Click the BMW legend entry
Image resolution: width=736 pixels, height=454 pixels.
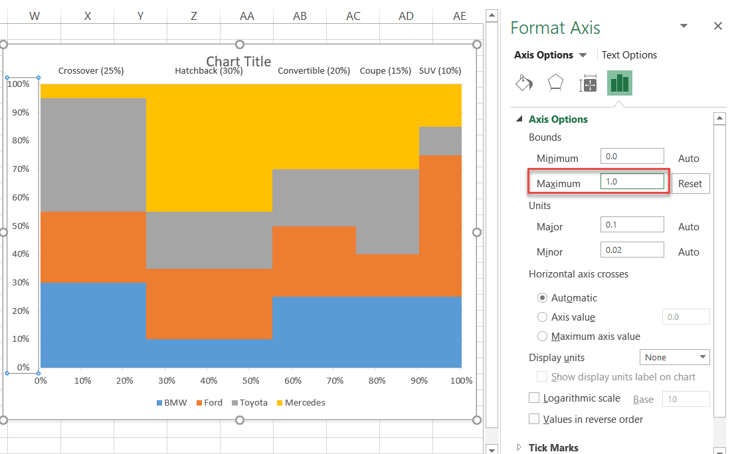pyautogui.click(x=171, y=402)
